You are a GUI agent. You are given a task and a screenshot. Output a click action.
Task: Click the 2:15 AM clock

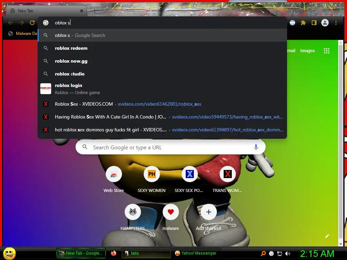coord(317,254)
